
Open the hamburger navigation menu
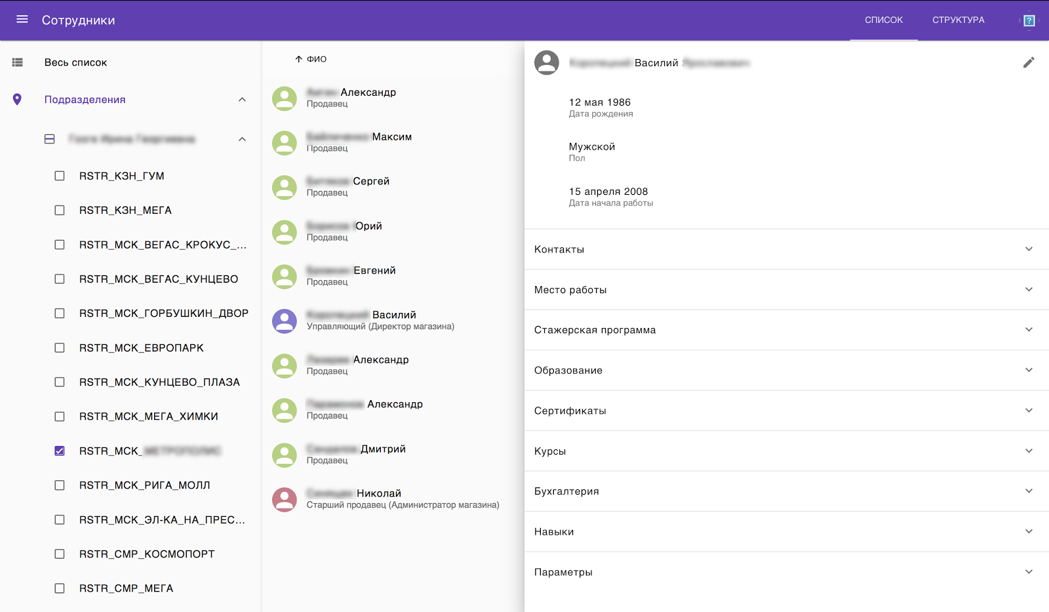click(x=22, y=20)
